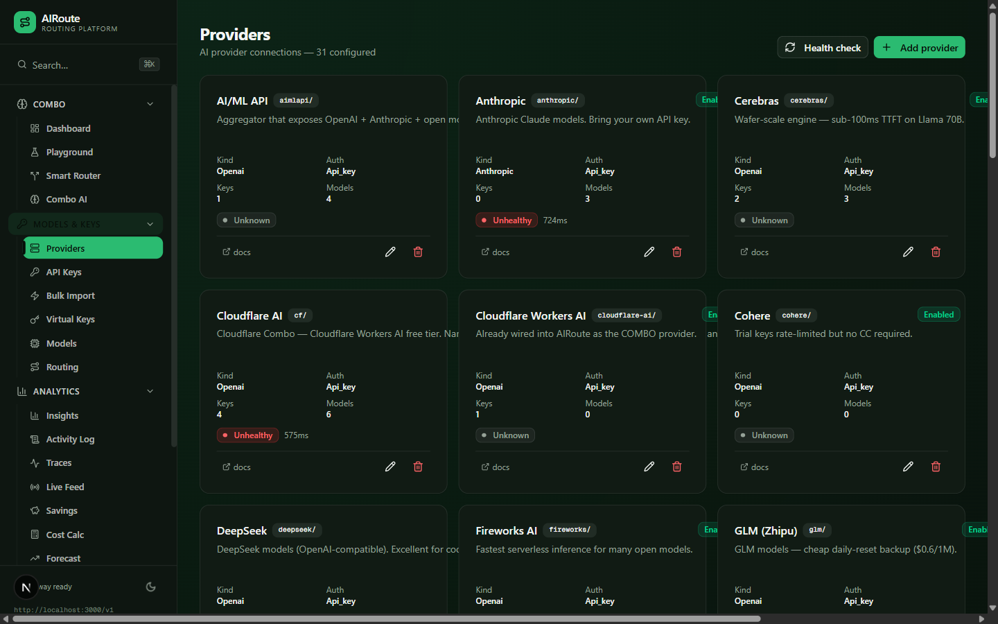Open the N user avatar
The height and width of the screenshot is (624, 998).
[26, 587]
